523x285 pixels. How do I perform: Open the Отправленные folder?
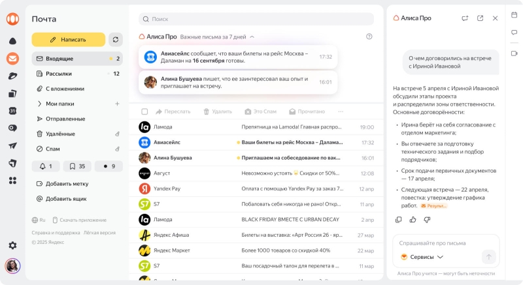tap(65, 119)
